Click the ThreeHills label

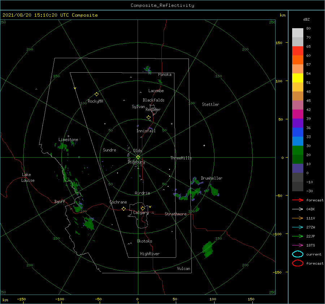[x=181, y=158]
